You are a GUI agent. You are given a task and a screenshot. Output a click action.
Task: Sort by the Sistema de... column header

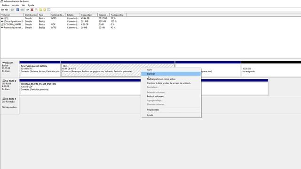[58, 15]
